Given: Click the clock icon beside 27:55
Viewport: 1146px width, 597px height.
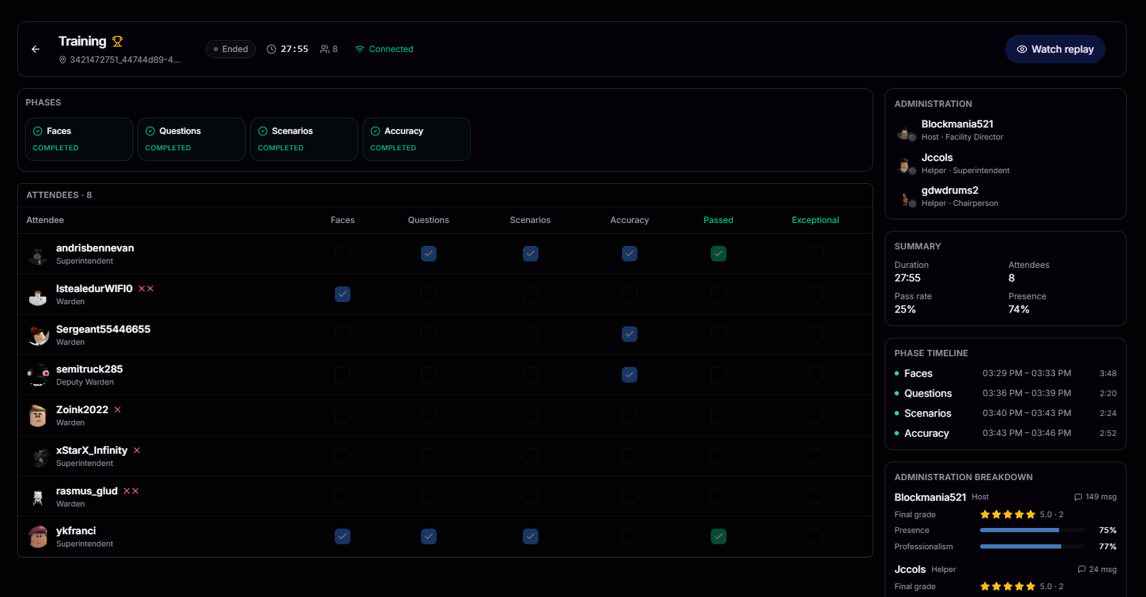Looking at the screenshot, I should click(271, 49).
